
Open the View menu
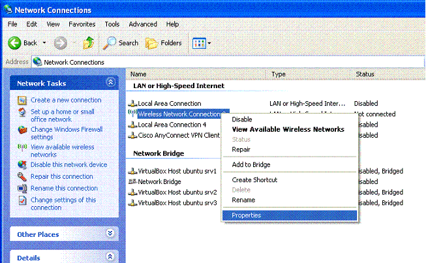point(53,24)
